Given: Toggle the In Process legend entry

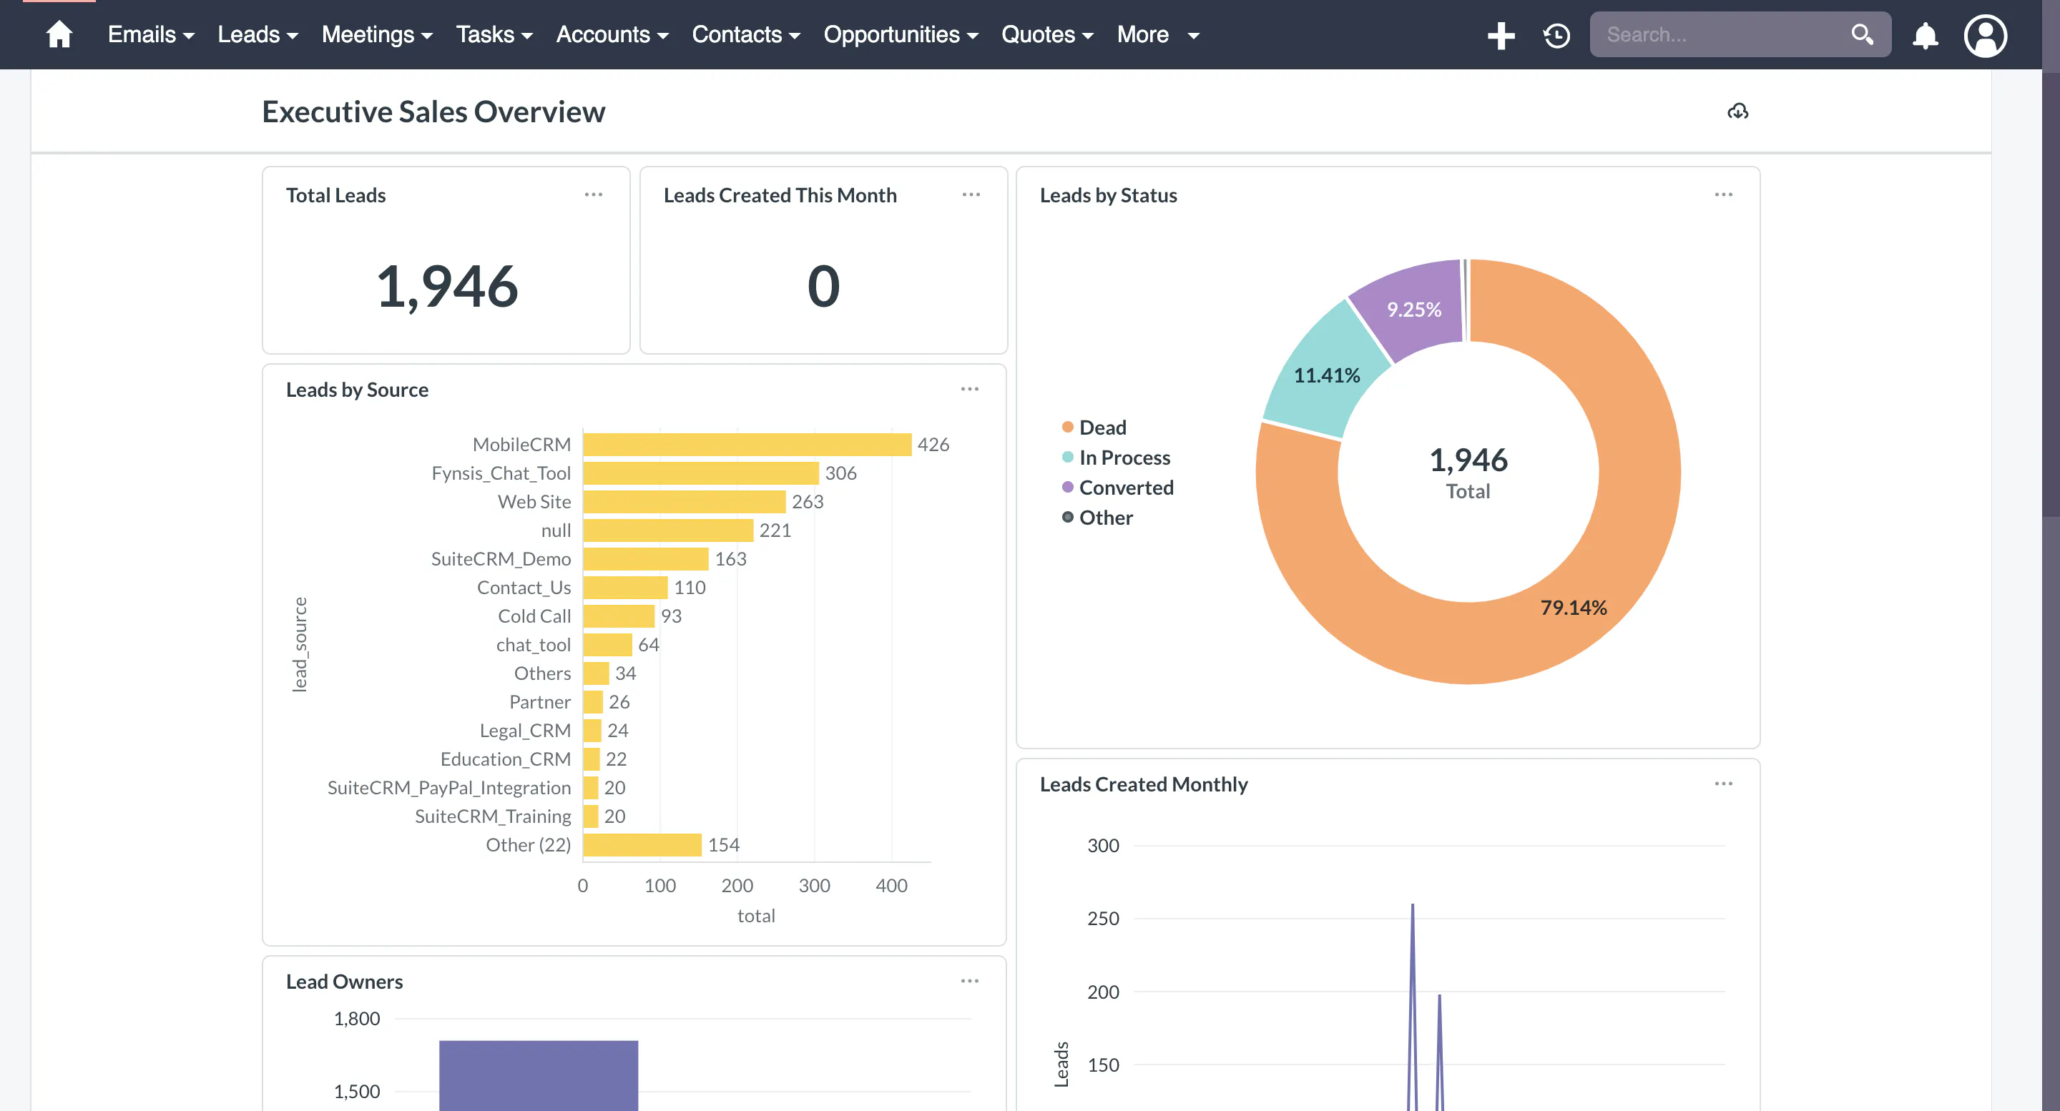Looking at the screenshot, I should (x=1116, y=457).
